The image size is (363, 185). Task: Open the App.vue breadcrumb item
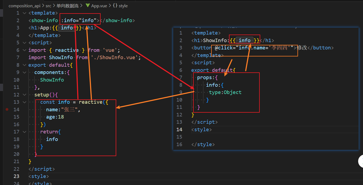click(99, 6)
